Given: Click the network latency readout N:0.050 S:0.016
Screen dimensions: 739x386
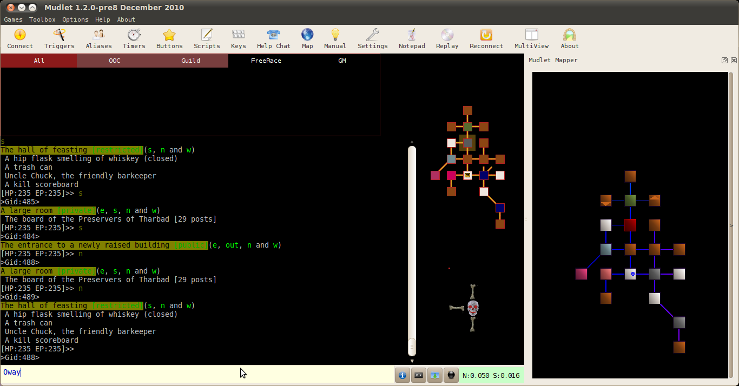Looking at the screenshot, I should click(491, 375).
